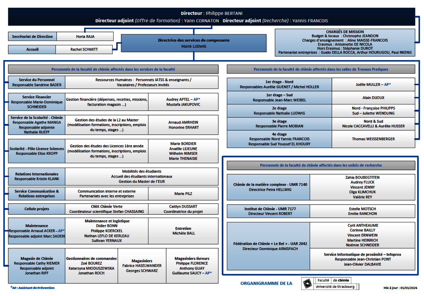
Task: Click the Travaux Pratiques section header
Action: click(x=321, y=69)
